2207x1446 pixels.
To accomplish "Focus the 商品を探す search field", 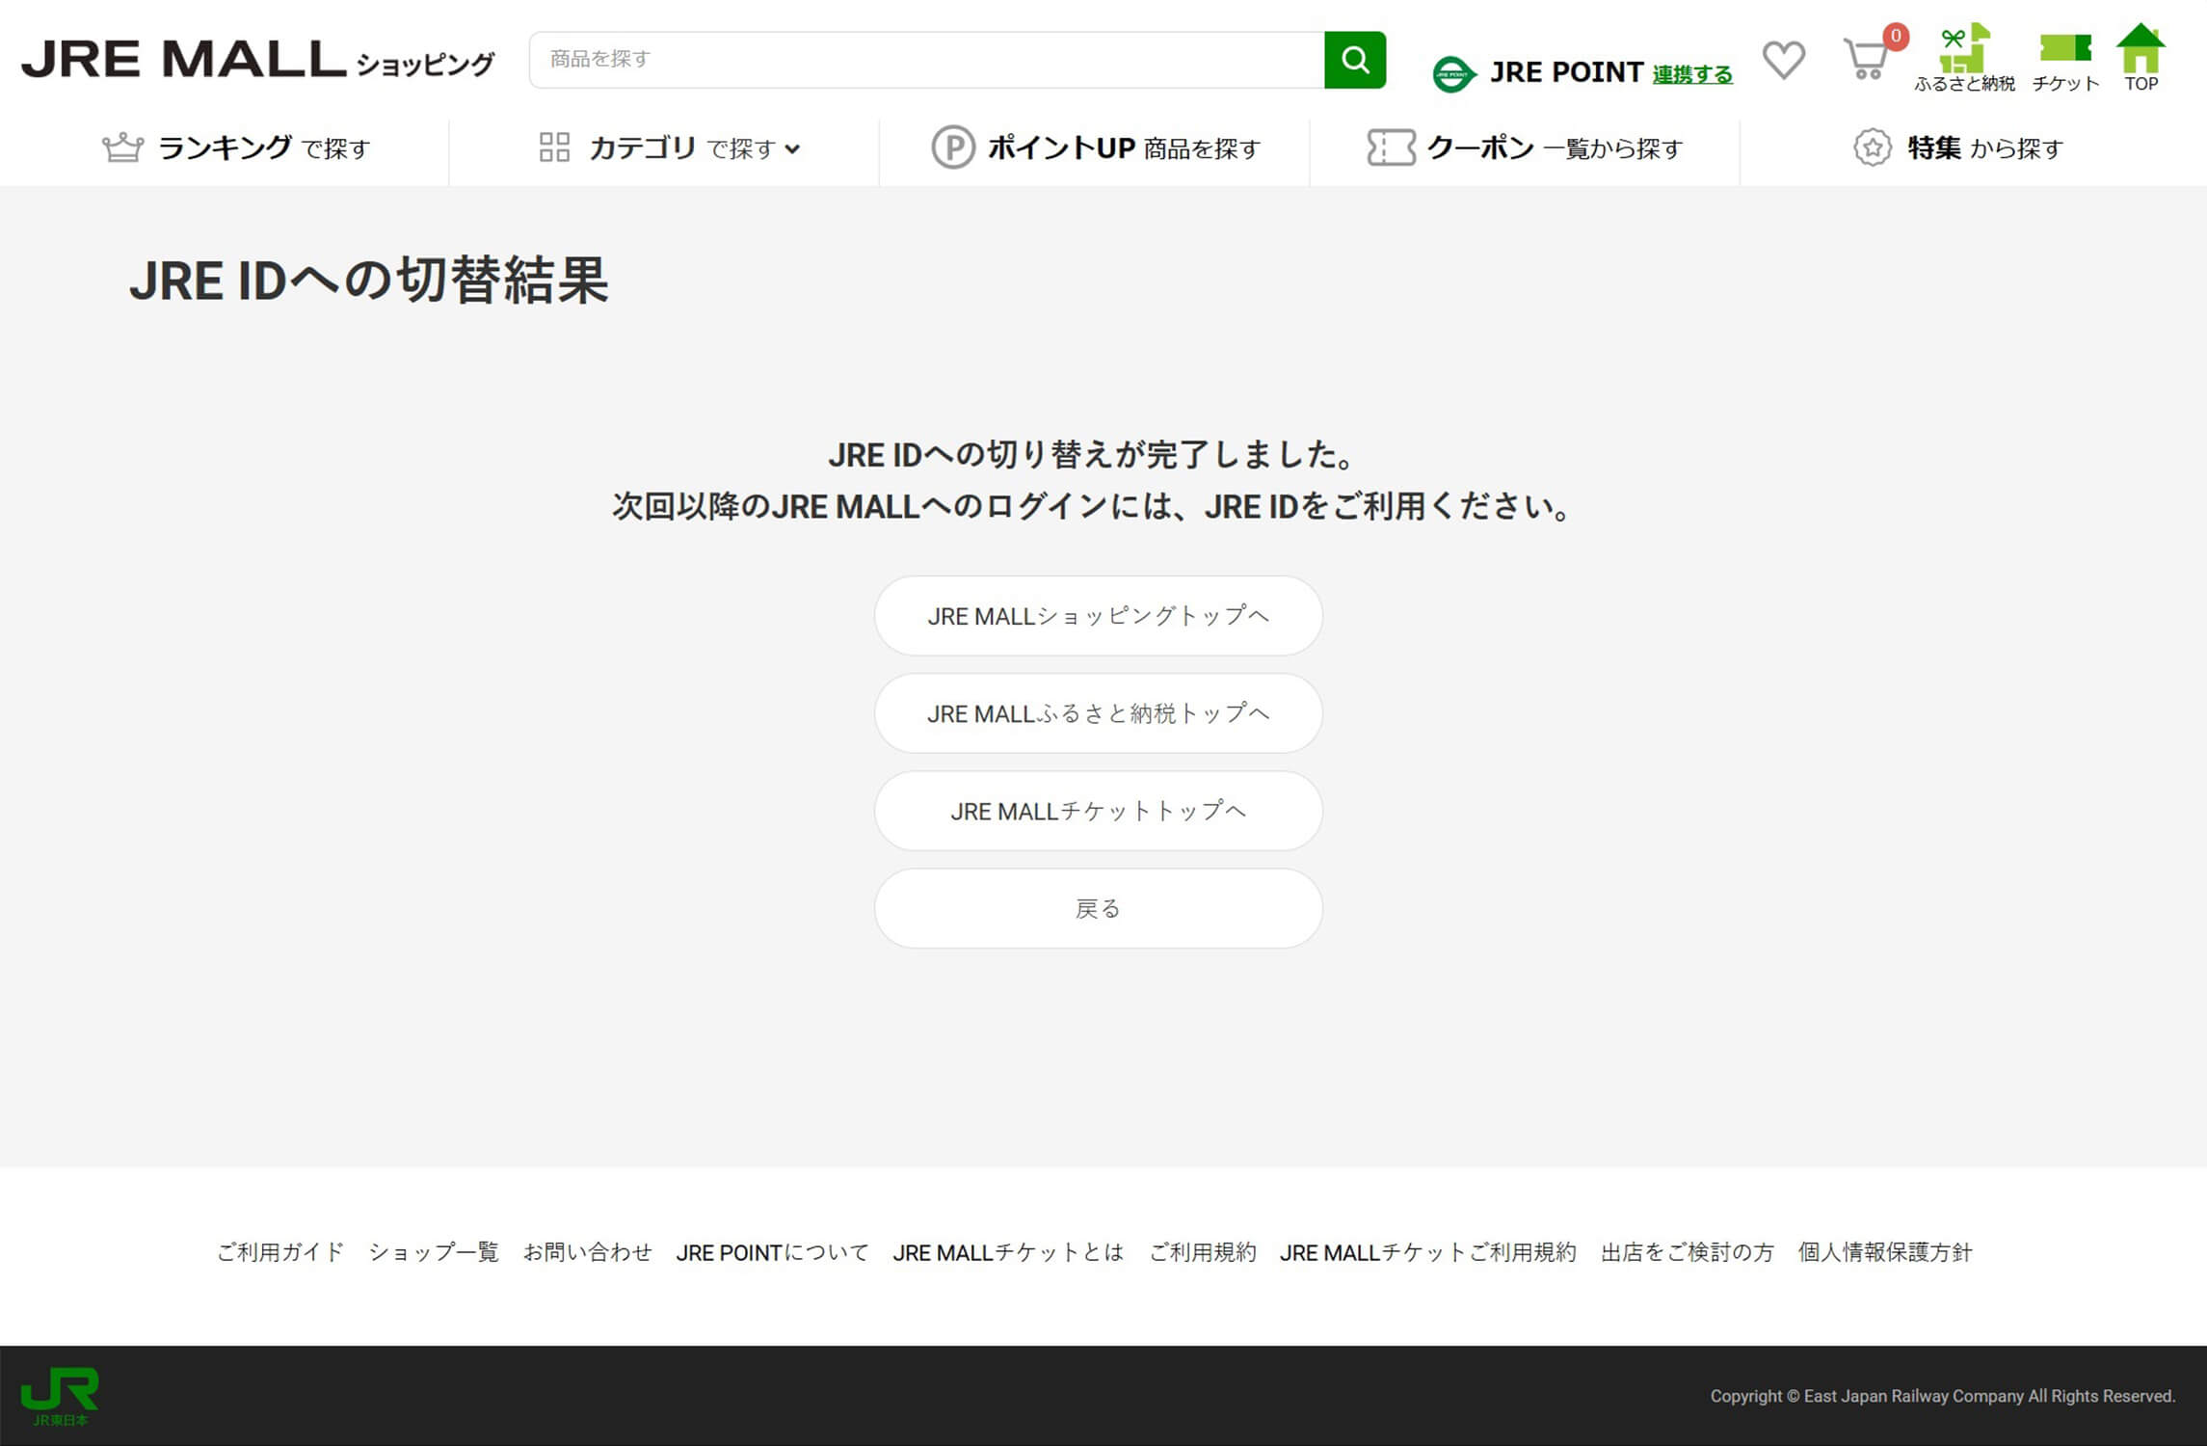I will coord(927,60).
